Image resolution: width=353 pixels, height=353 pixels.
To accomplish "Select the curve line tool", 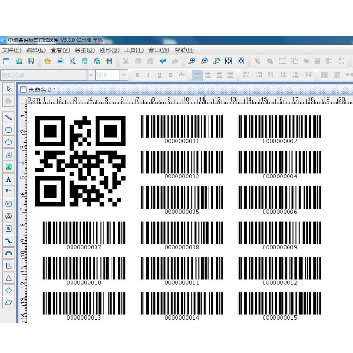I will pos(8,241).
